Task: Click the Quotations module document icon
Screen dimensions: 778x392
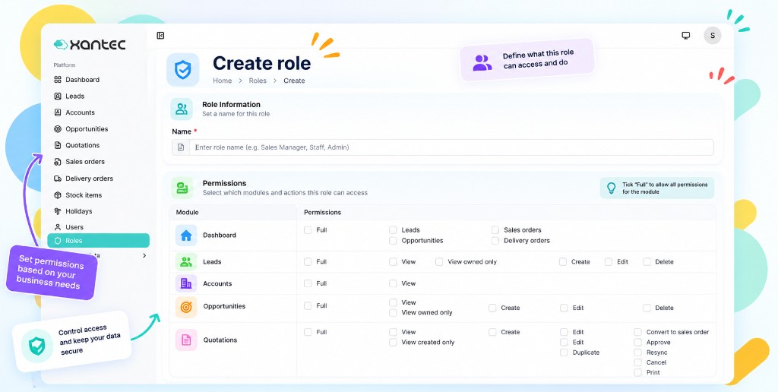Action: tap(186, 340)
